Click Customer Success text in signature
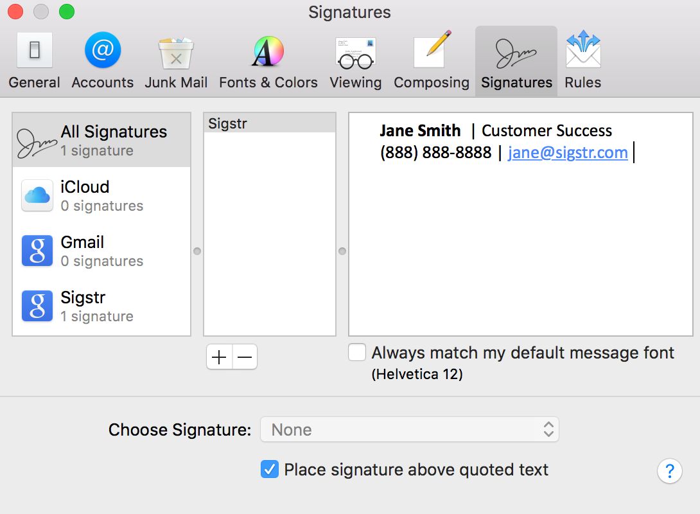 (547, 131)
